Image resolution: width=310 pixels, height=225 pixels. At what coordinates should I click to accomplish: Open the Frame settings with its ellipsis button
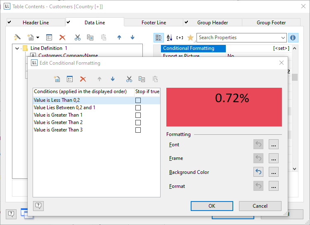[x=274, y=158]
